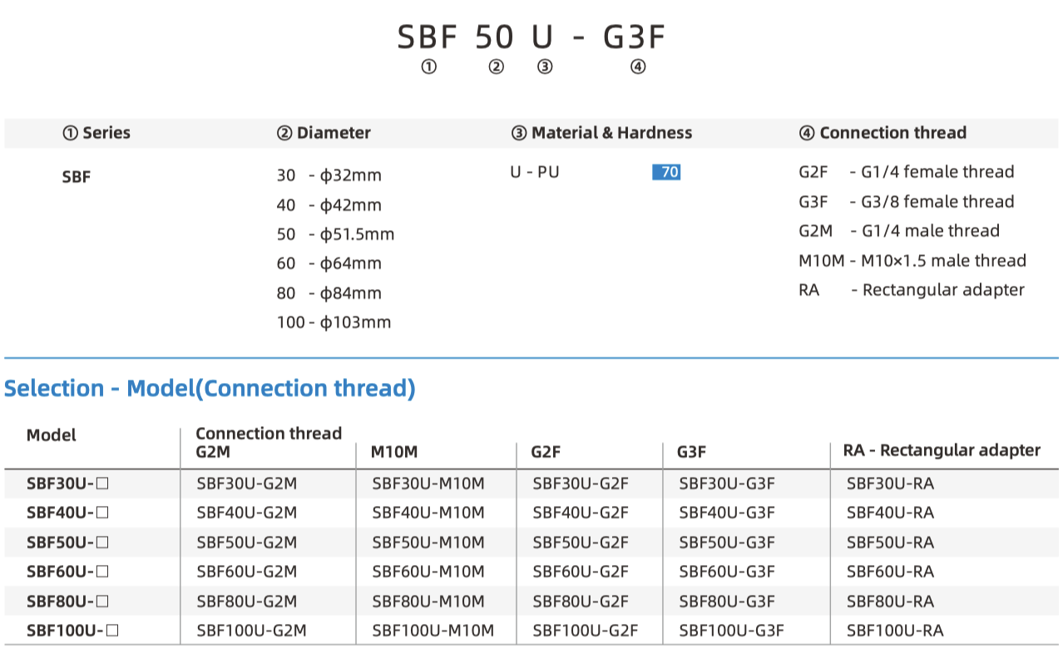Select the SBF60U-□ row header
Screen dimensions: 1063x668
pos(67,572)
